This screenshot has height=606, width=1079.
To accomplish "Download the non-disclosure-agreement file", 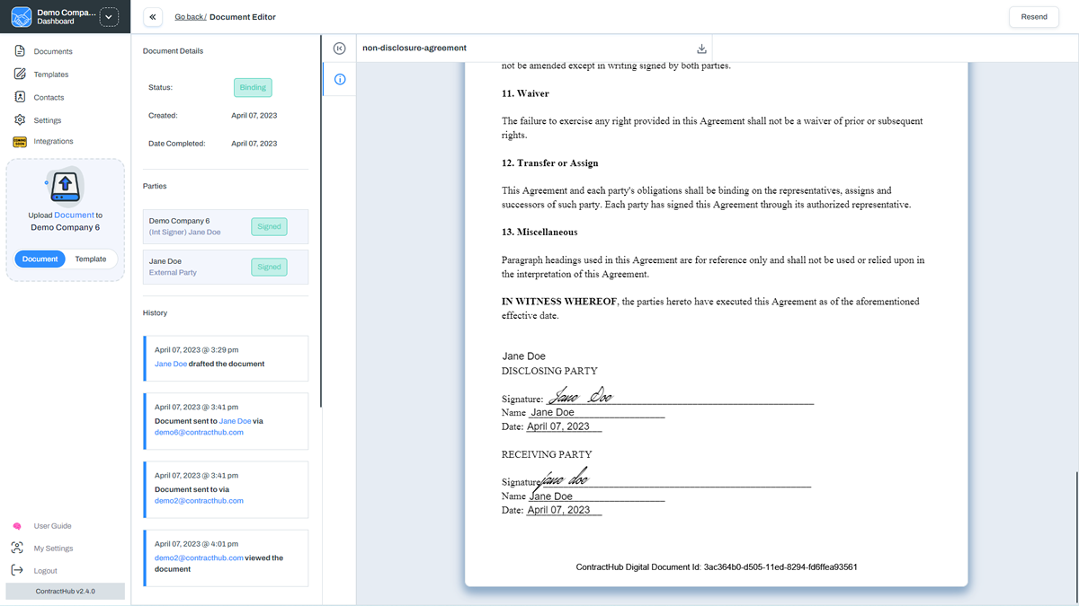I will click(702, 48).
